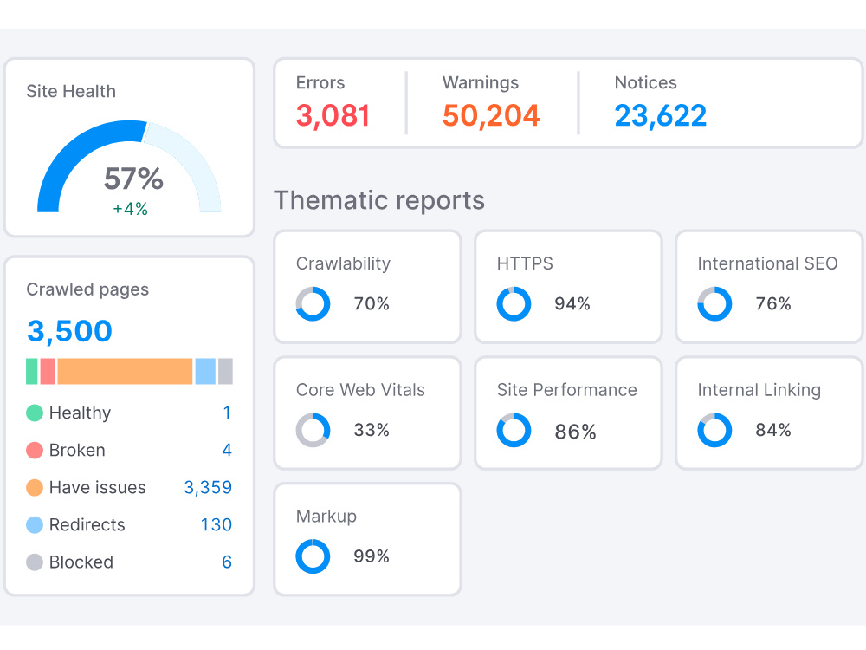Click the Have issues label
Image resolution: width=866 pixels, height=650 pixels.
tap(98, 487)
